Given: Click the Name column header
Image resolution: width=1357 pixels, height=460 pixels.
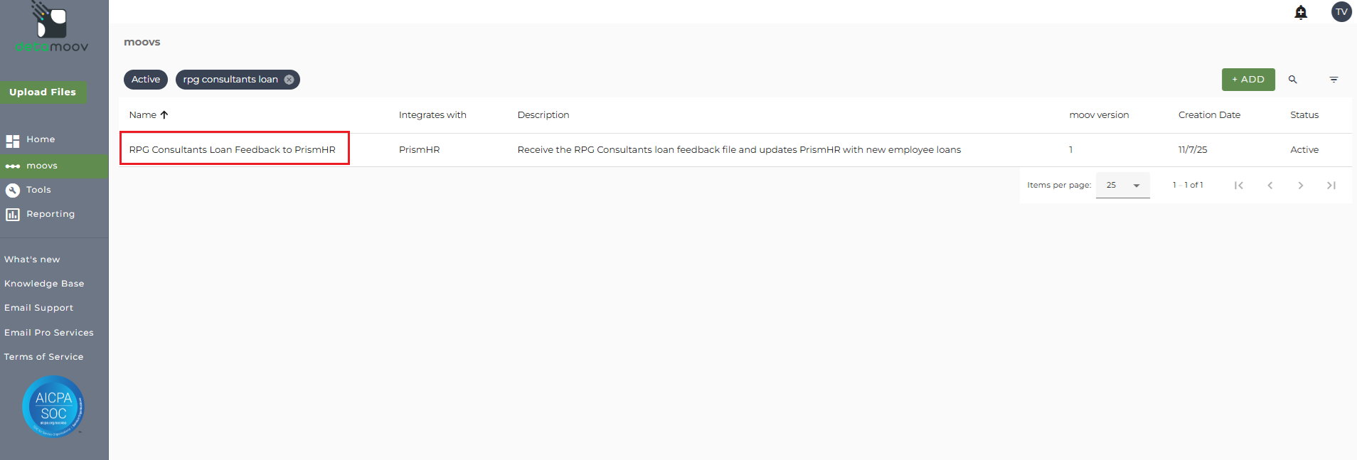Looking at the screenshot, I should coord(142,115).
